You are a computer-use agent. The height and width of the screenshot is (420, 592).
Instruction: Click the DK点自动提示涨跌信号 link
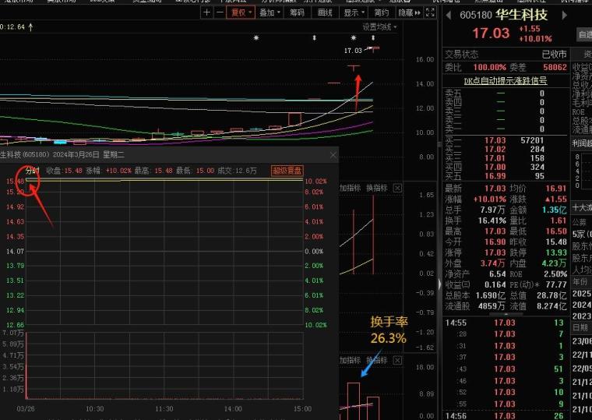[x=505, y=80]
